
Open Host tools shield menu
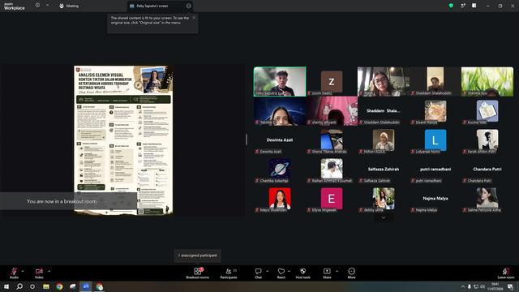[x=302, y=273]
